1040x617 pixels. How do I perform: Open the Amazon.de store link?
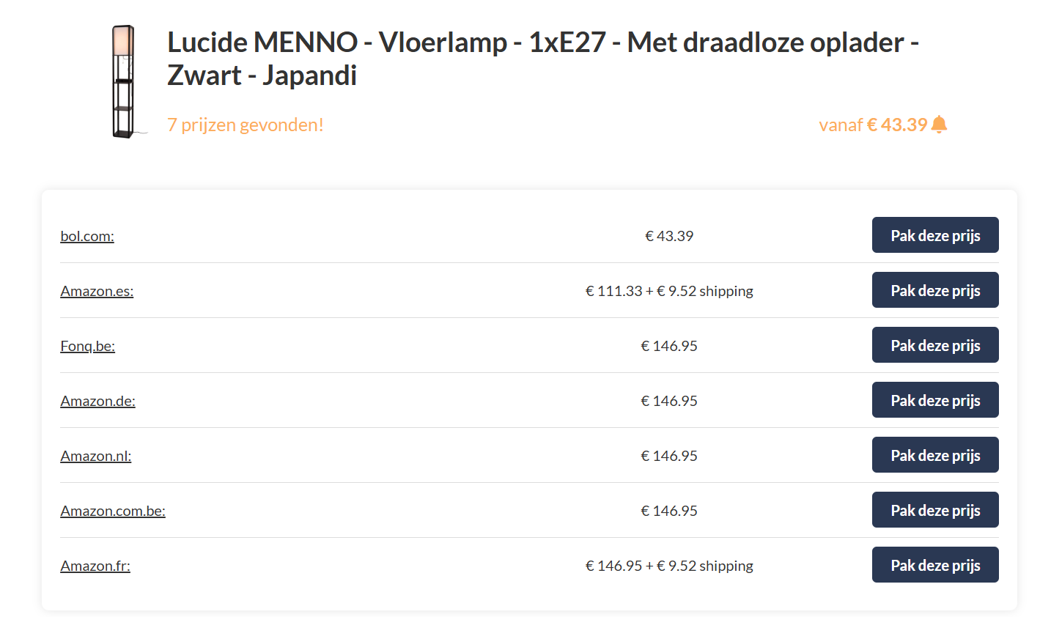coord(97,400)
